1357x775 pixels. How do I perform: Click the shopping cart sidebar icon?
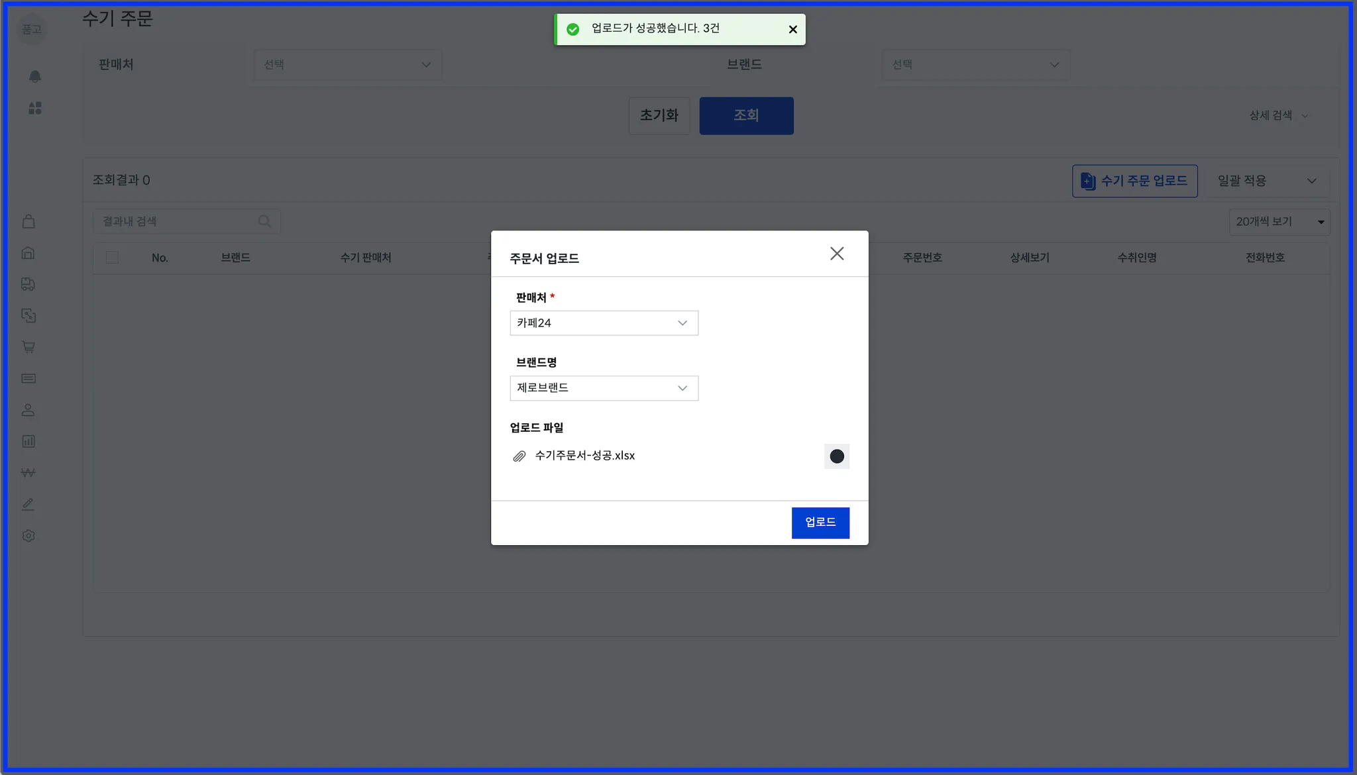28,347
